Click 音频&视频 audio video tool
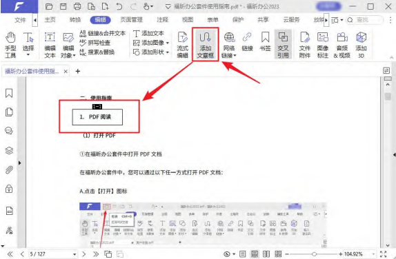This screenshot has width=396, height=259. [x=342, y=45]
